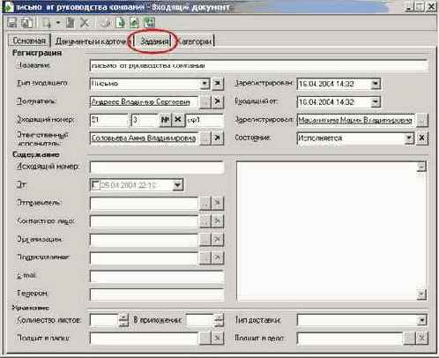Open the Основная tab

coord(29,41)
